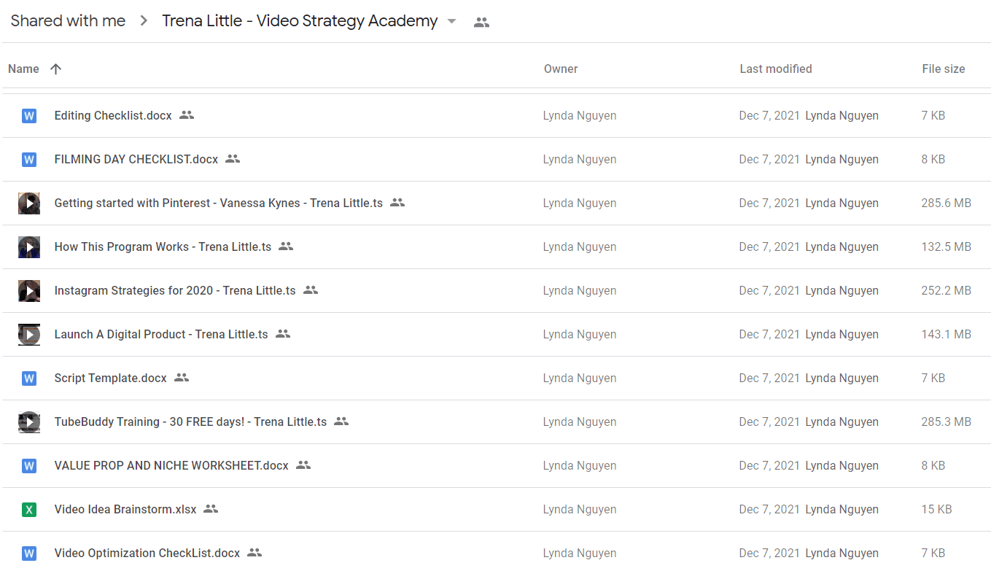
Task: Click the Word icon for Script Template.docx
Action: point(29,378)
